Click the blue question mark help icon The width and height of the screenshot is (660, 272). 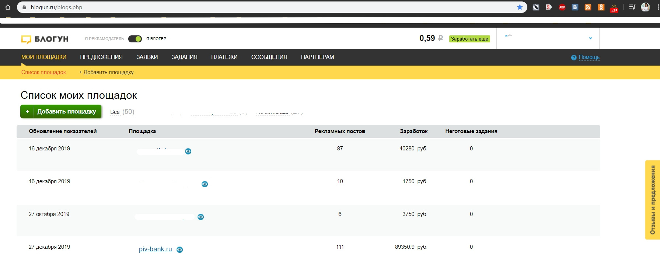[x=573, y=57]
